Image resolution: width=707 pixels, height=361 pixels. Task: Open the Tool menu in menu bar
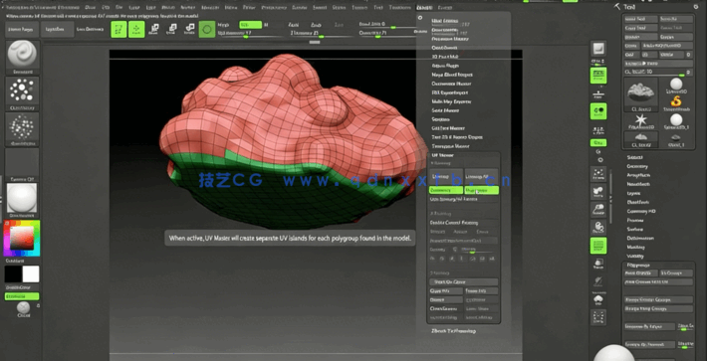point(378,8)
